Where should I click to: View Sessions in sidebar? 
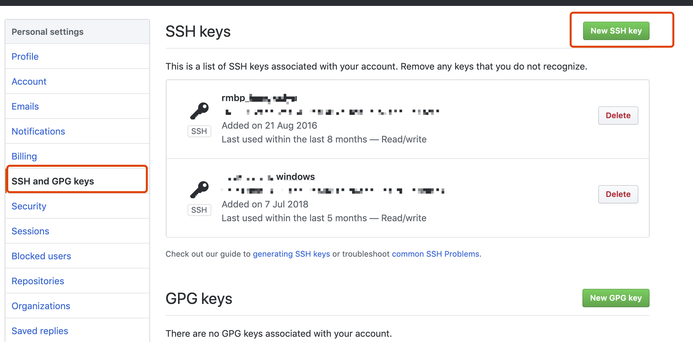pos(30,231)
